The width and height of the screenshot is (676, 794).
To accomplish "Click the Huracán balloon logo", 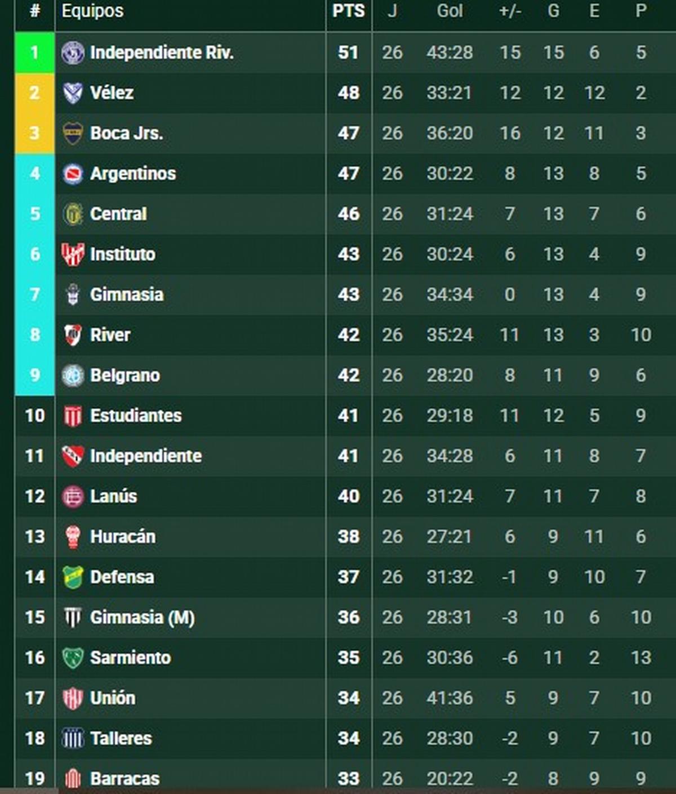I will [73, 537].
